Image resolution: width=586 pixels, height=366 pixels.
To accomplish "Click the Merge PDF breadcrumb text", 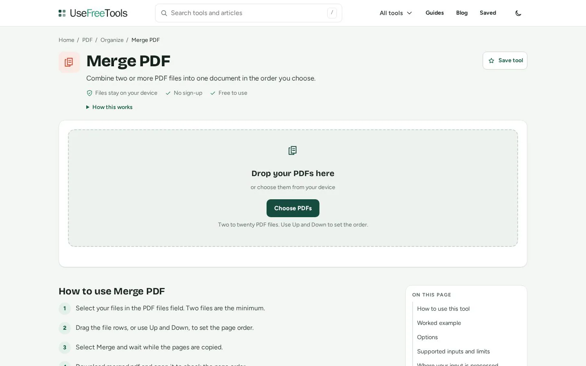I will 146,40.
